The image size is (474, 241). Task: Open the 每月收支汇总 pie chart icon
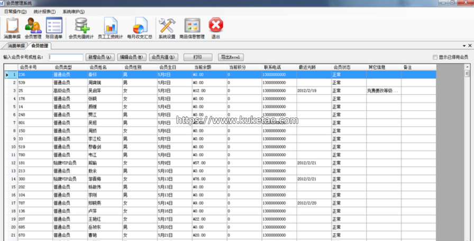point(140,25)
